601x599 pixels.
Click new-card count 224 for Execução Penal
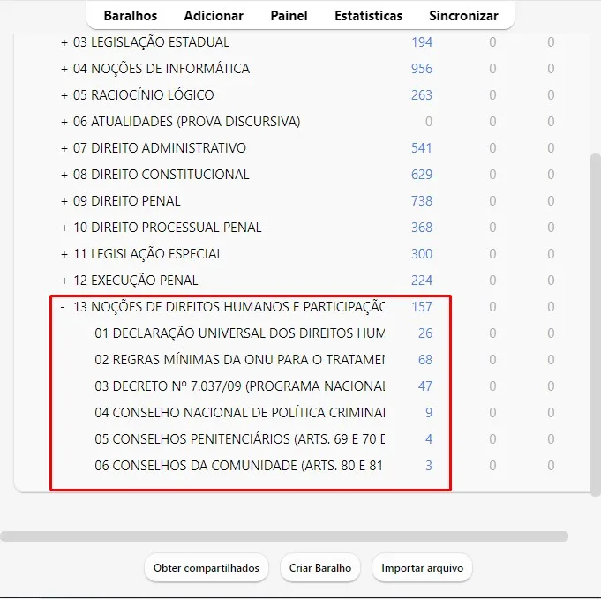[x=422, y=281]
